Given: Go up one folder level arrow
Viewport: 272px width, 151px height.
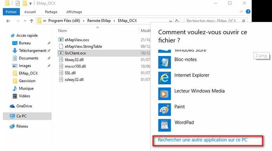Looking at the screenshot, I should (x=32, y=21).
